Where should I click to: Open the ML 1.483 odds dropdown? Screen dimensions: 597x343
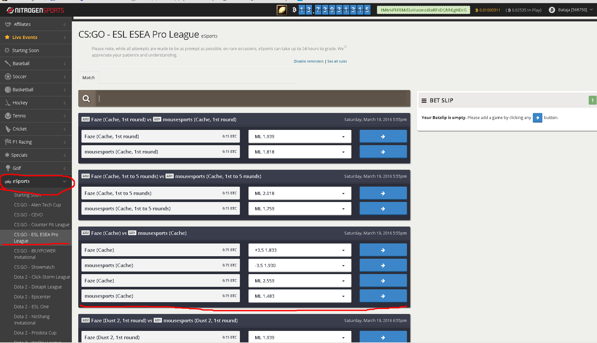[300, 296]
